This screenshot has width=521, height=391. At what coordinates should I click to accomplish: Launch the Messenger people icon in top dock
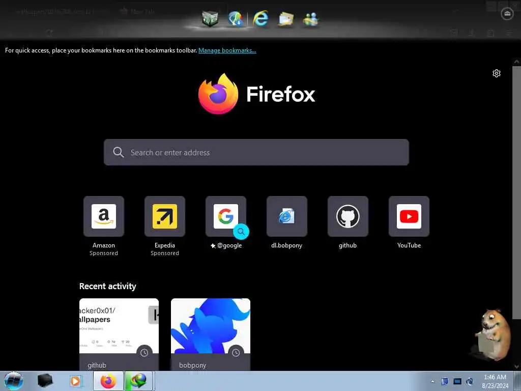pyautogui.click(x=311, y=19)
